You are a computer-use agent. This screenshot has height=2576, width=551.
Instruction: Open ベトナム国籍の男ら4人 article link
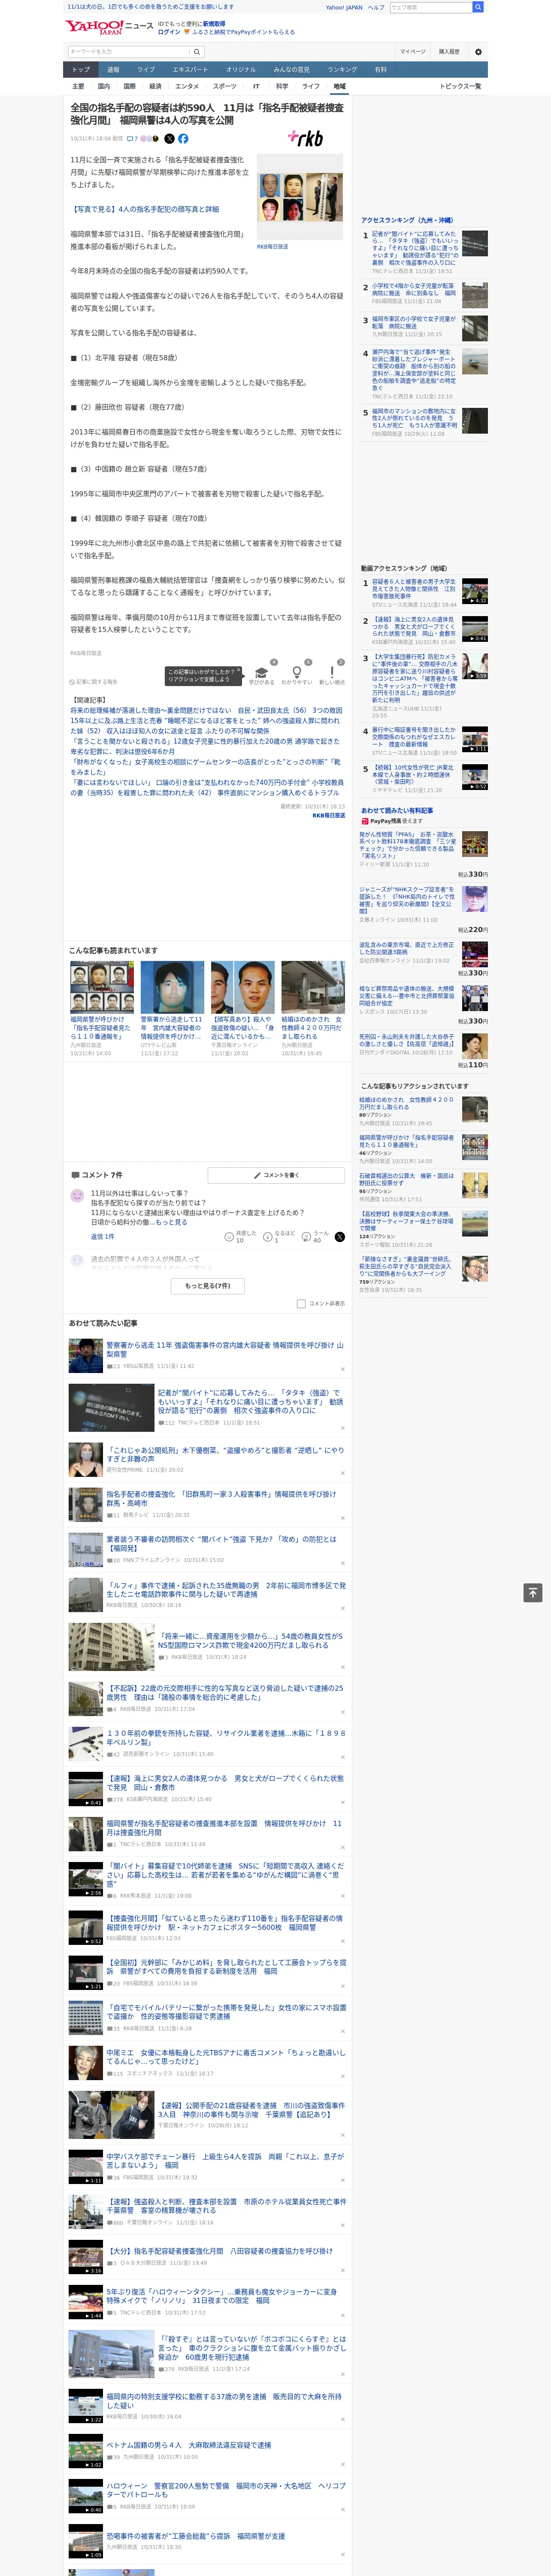pos(189,2445)
